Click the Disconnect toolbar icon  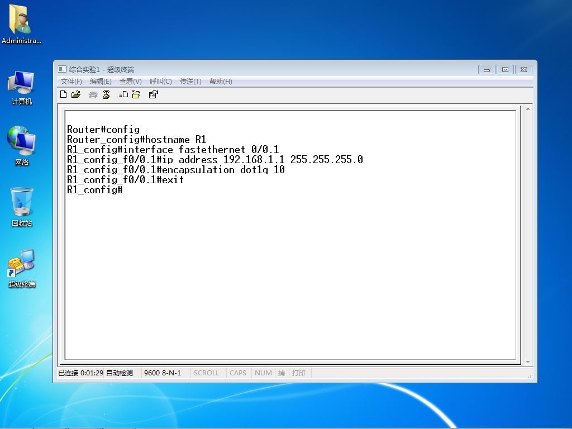(106, 94)
